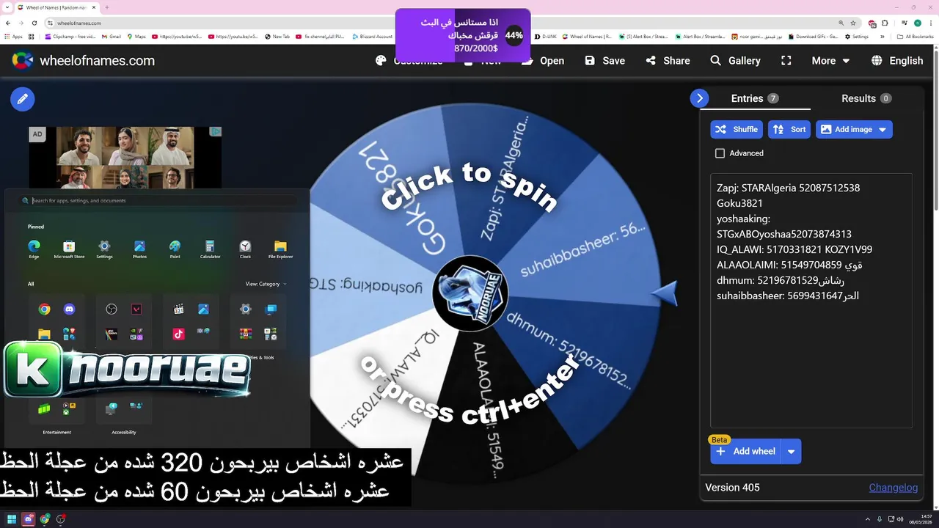
Task: Spin the wheel via its center logo
Action: [469, 293]
